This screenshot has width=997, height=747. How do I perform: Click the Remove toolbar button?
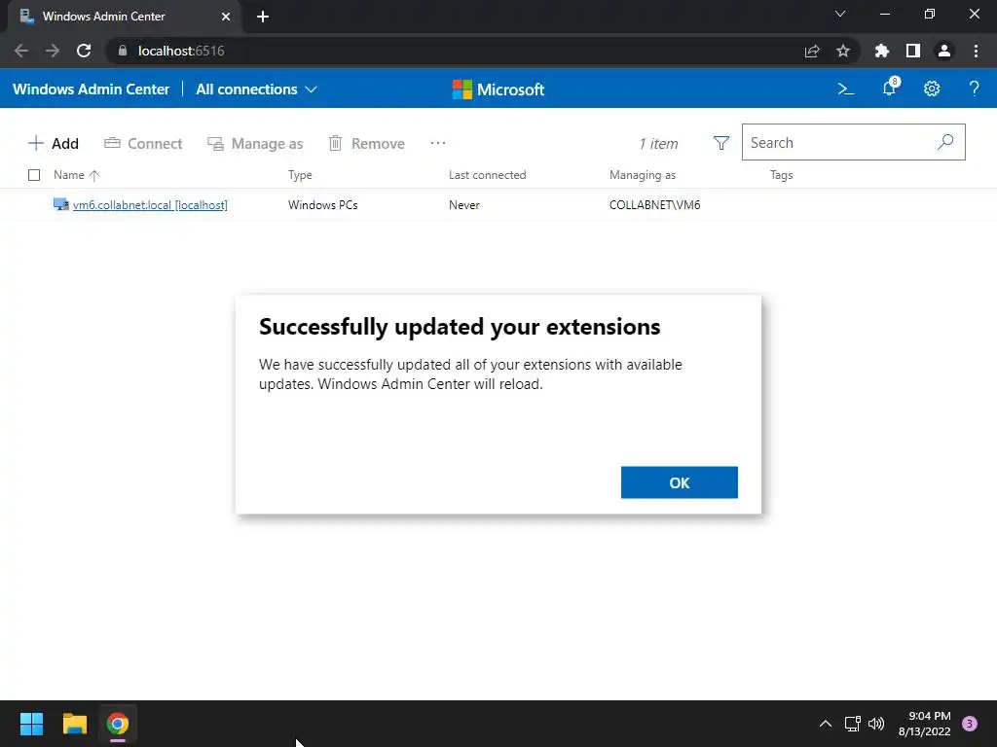pyautogui.click(x=366, y=144)
